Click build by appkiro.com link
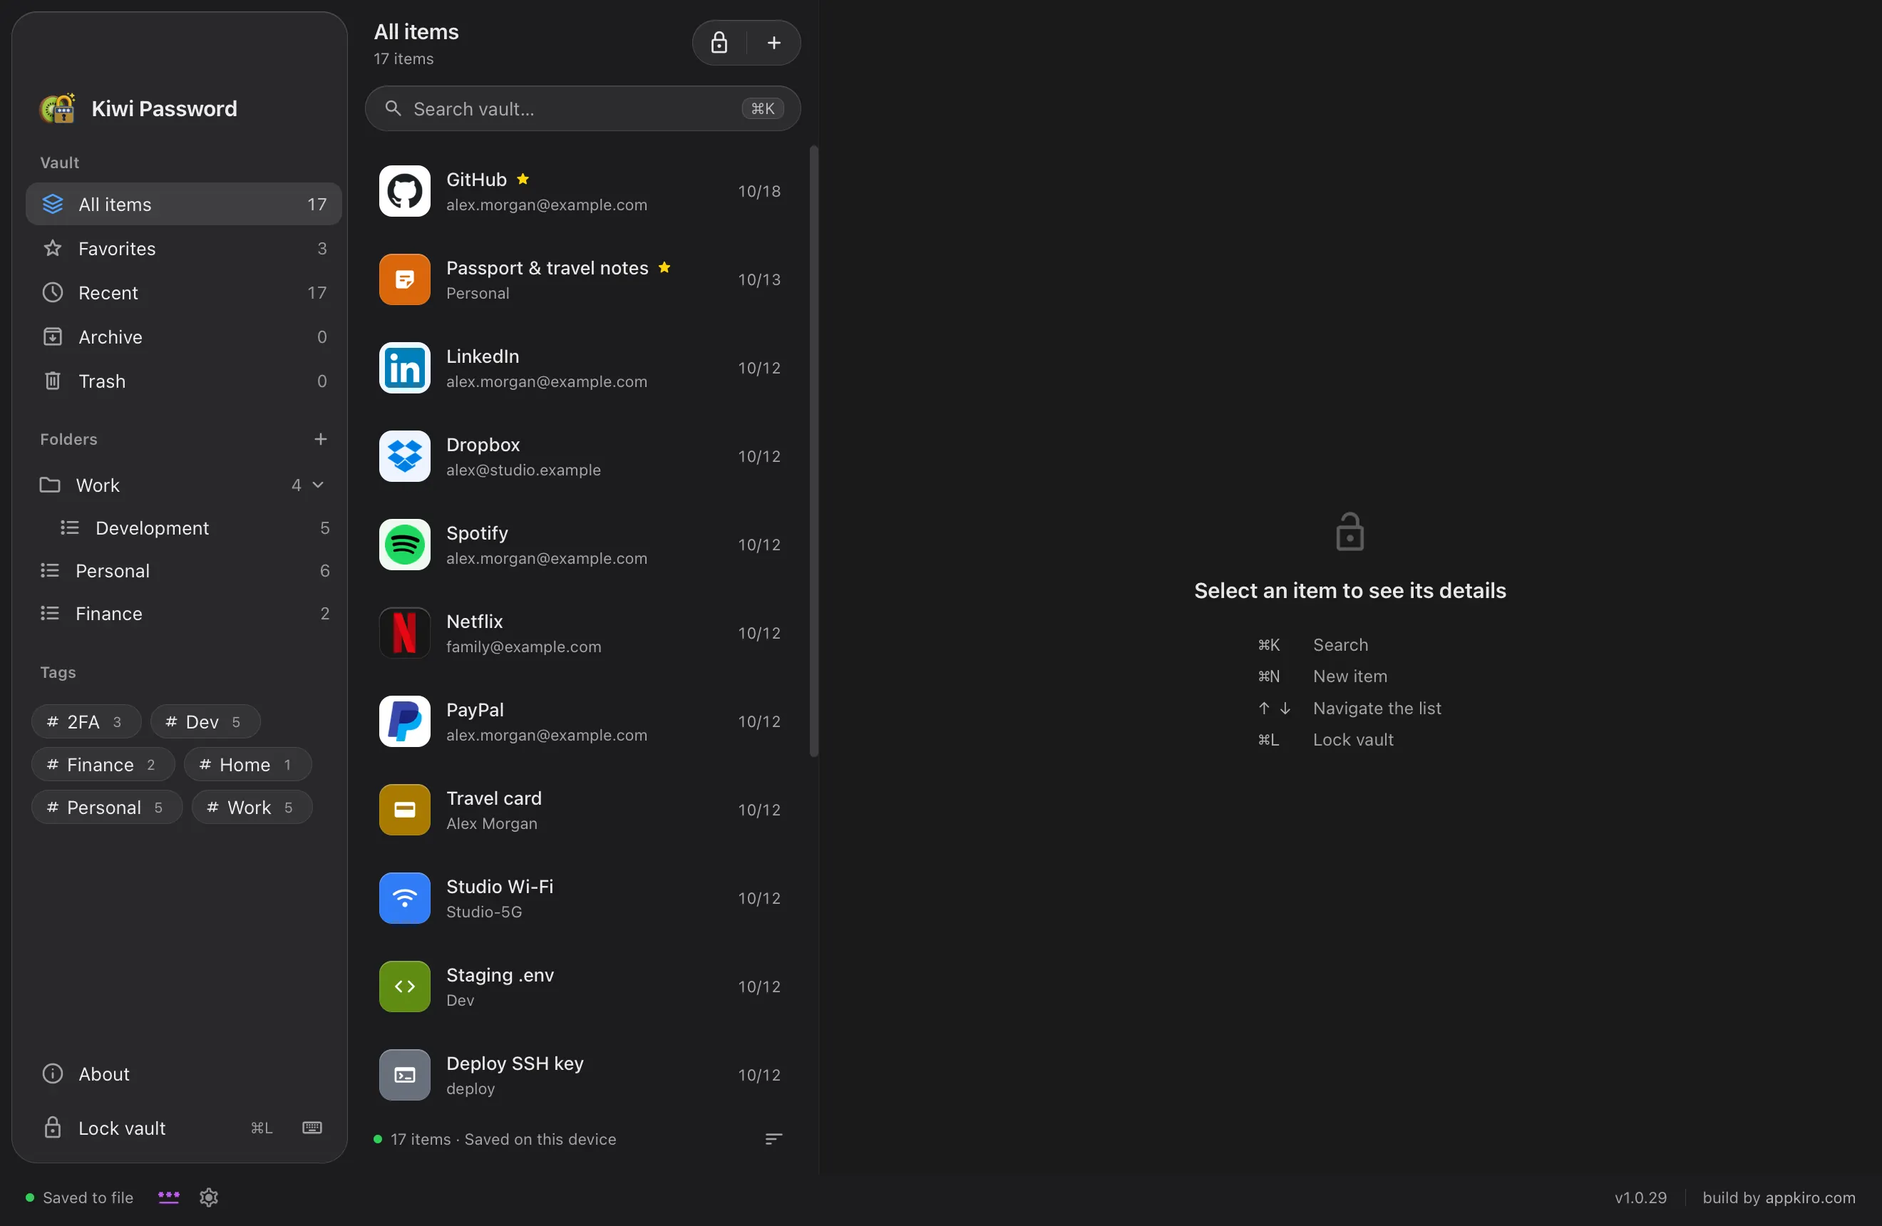This screenshot has height=1226, width=1882. [1779, 1197]
